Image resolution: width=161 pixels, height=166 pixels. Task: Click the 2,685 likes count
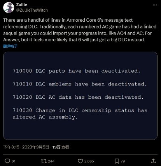[89, 161]
